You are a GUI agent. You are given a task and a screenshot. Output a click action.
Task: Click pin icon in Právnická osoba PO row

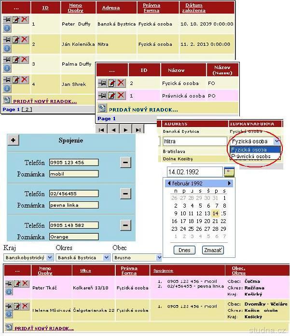tap(102, 96)
